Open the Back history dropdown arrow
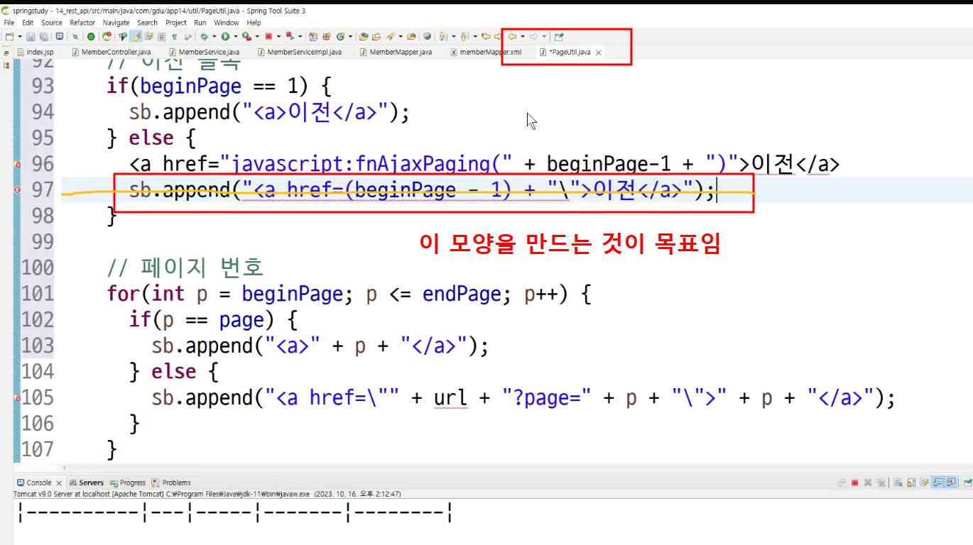This screenshot has width=973, height=545. 523,36
